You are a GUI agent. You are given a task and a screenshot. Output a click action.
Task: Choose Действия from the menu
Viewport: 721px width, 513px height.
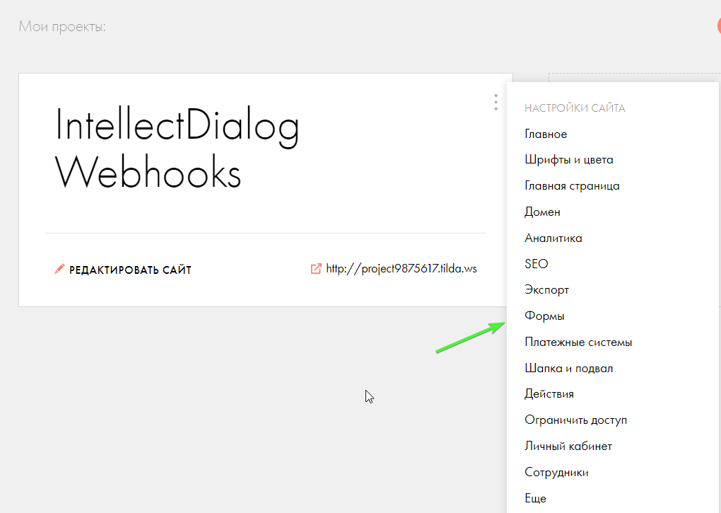pos(549,394)
